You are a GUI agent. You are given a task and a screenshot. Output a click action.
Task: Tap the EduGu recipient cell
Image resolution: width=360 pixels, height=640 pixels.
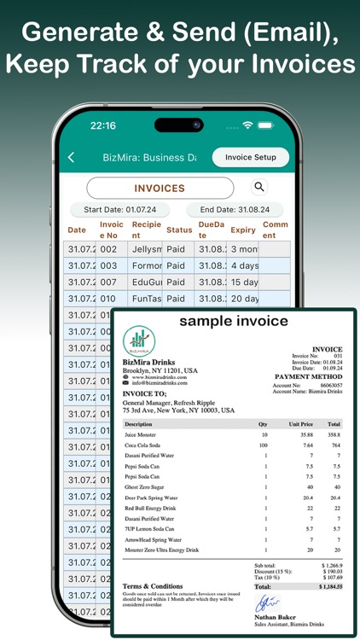[x=145, y=282]
